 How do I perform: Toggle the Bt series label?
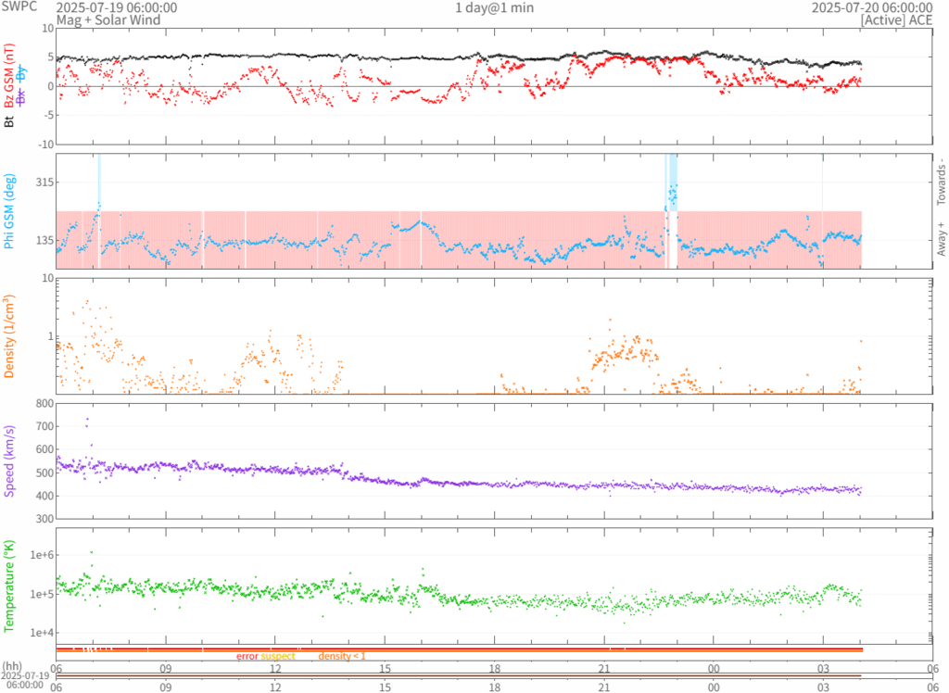[9, 121]
